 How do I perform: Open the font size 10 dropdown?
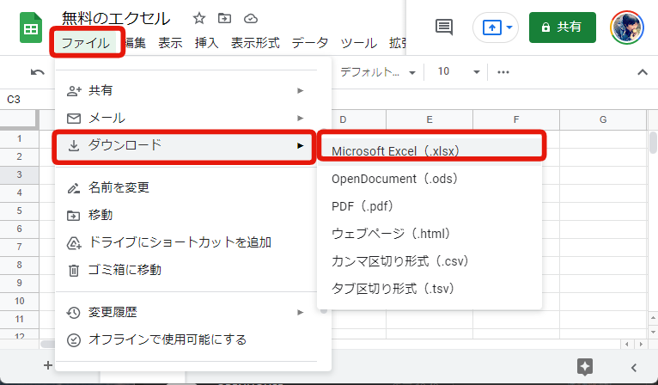(x=455, y=72)
